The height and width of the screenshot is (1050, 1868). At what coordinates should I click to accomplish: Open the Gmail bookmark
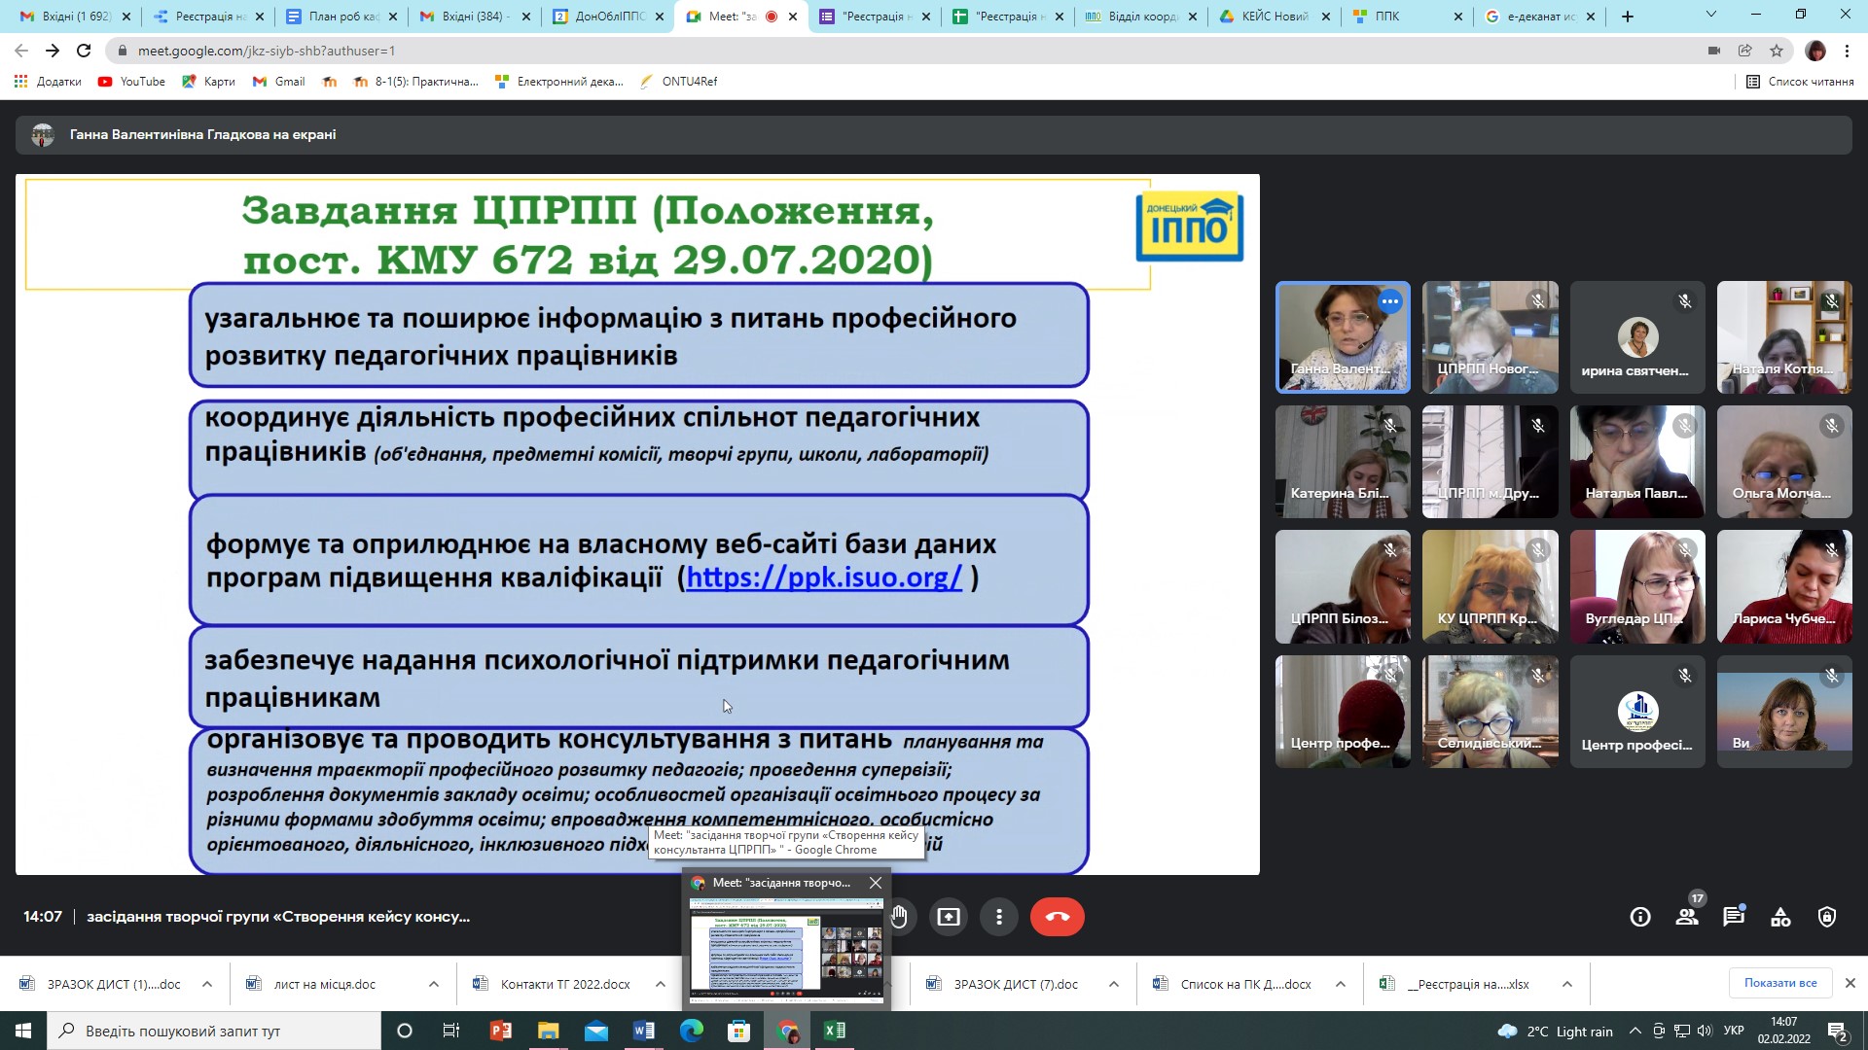coord(278,82)
